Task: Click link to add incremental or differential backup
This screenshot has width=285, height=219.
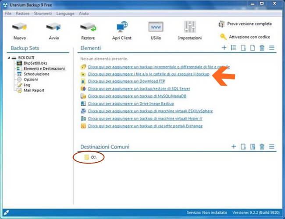Action: tap(159, 67)
